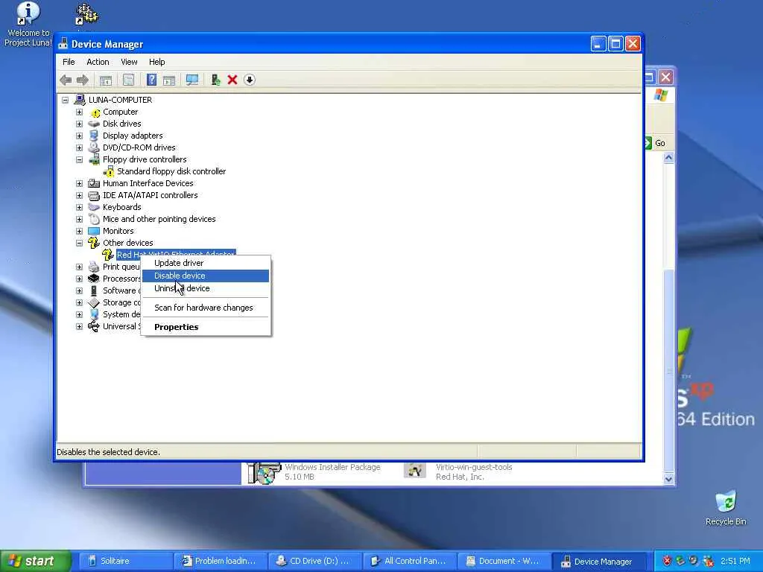Expand the Processors category
The height and width of the screenshot is (572, 763).
[79, 279]
